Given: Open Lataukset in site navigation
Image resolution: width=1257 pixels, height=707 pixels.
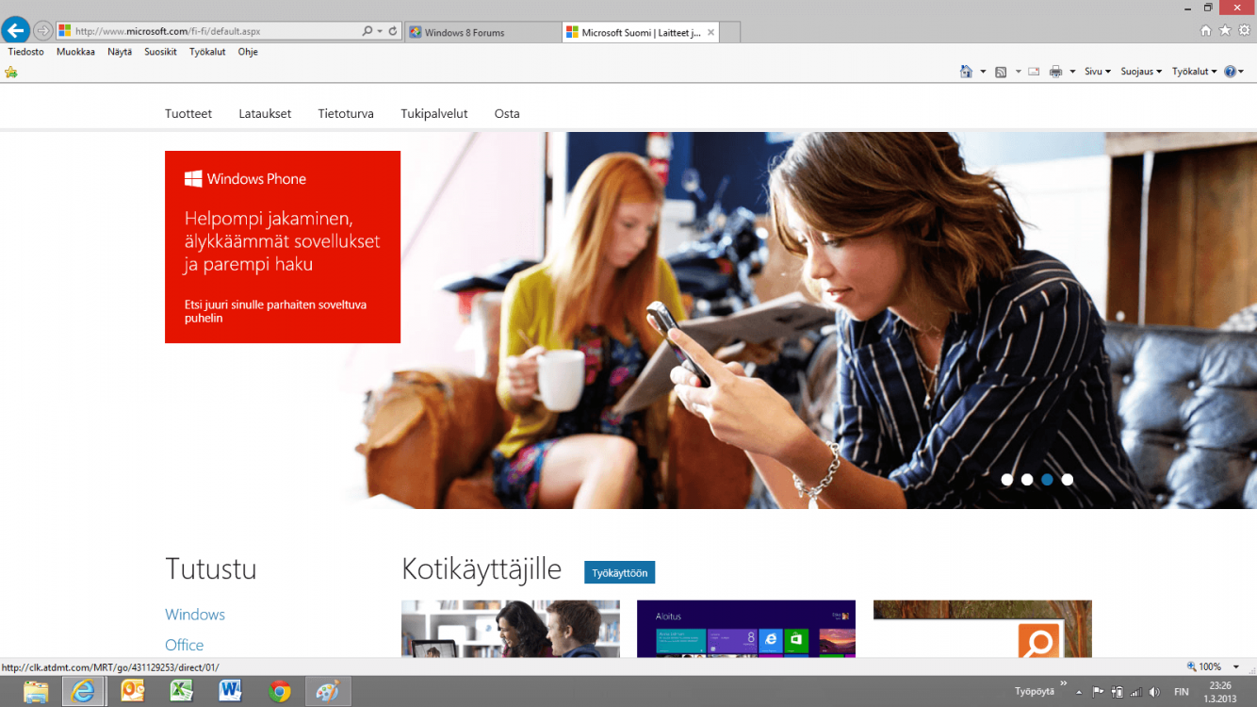Looking at the screenshot, I should (265, 113).
